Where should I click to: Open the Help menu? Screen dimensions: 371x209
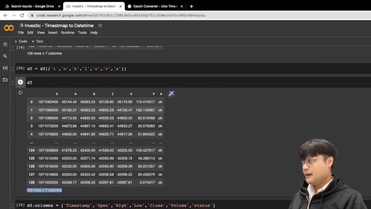pos(94,33)
